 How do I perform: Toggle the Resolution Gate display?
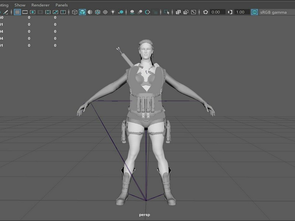pyautogui.click(x=32, y=12)
